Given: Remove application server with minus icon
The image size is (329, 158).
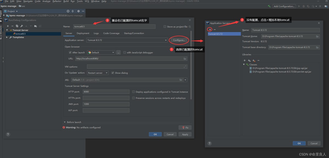Looking at the screenshot, I should (215, 29).
